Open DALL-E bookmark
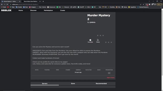This screenshot has width=163, height=91. tap(88, 7)
